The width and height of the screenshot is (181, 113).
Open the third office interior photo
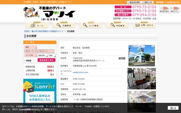[142, 102]
